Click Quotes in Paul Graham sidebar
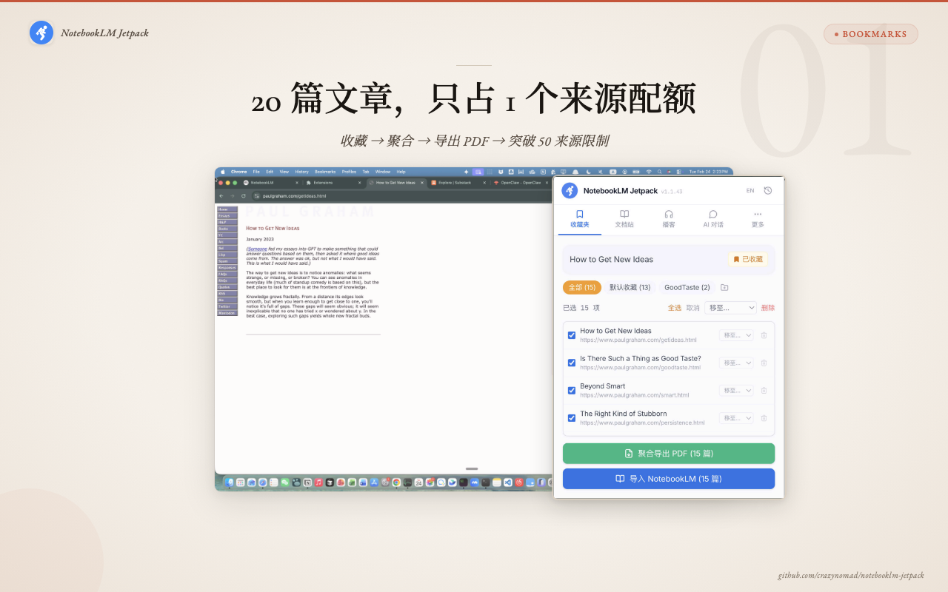 coord(227,287)
